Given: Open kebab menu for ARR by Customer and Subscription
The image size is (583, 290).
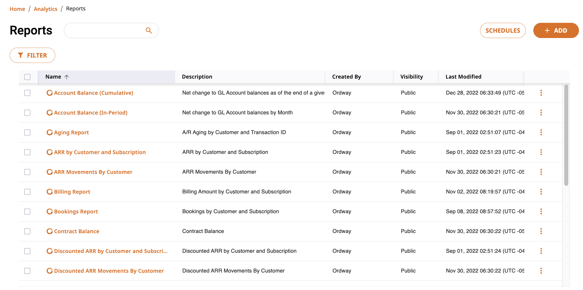Looking at the screenshot, I should coord(541,152).
